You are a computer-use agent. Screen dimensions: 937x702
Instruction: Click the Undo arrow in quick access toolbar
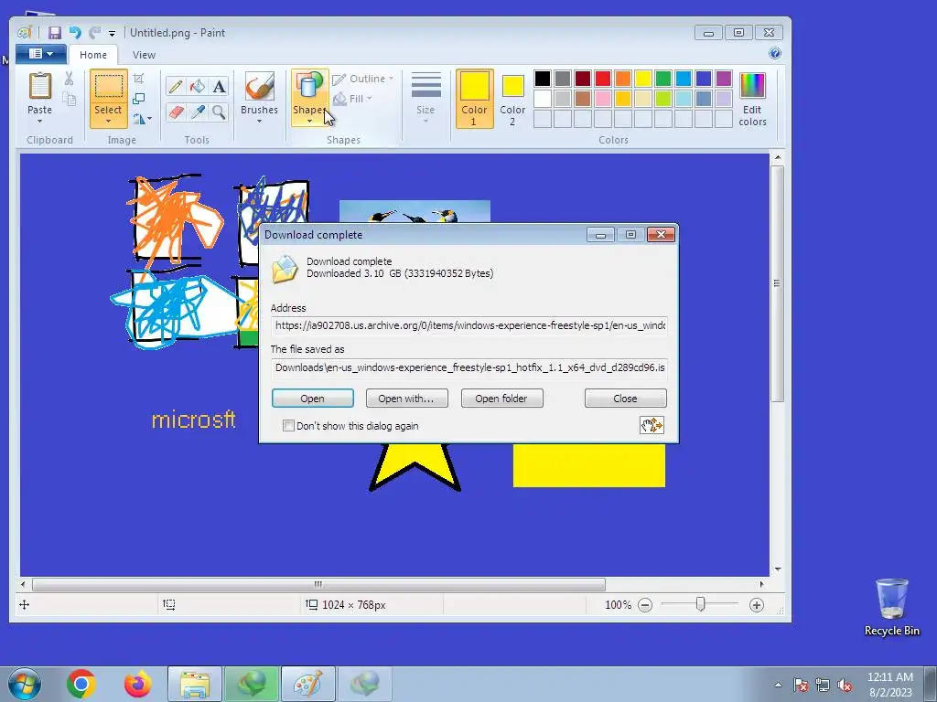click(75, 33)
